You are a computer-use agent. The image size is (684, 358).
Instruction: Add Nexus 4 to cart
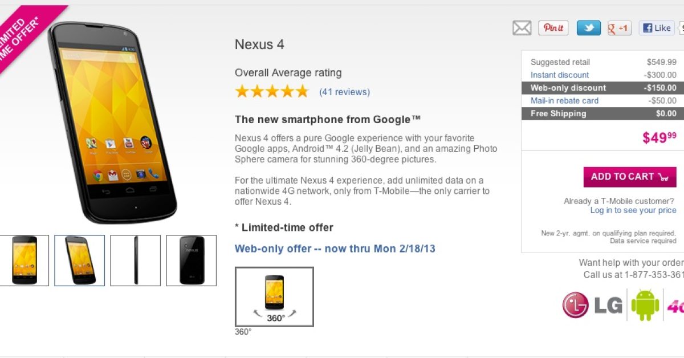[x=630, y=177]
